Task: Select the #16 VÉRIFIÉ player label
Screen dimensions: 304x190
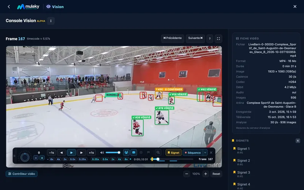Action: (x=178, y=94)
